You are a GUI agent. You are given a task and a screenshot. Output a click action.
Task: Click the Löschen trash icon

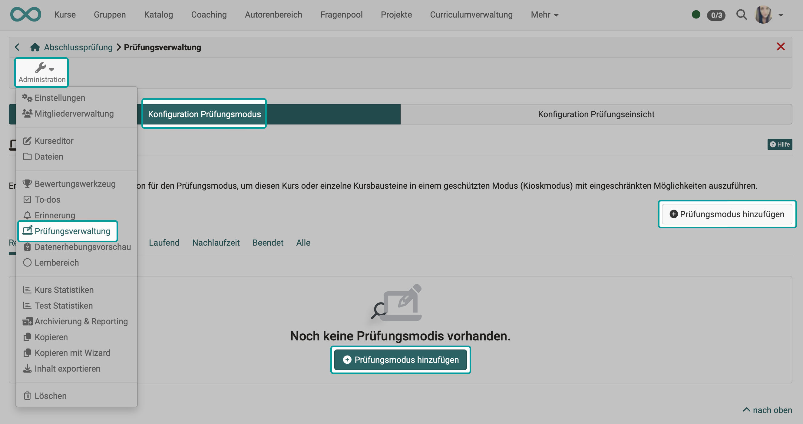click(x=27, y=396)
